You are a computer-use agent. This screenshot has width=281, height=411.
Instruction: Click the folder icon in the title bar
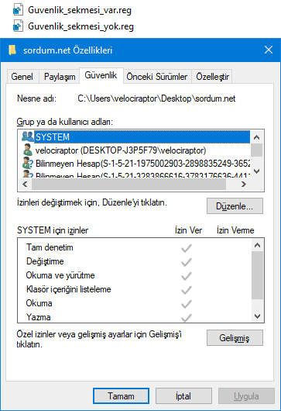click(x=12, y=50)
